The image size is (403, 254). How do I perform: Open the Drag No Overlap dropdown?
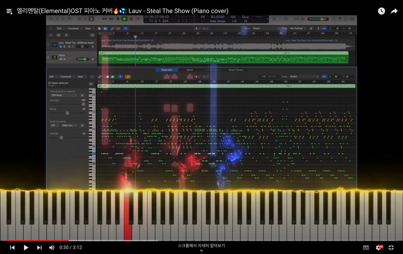click(298, 28)
